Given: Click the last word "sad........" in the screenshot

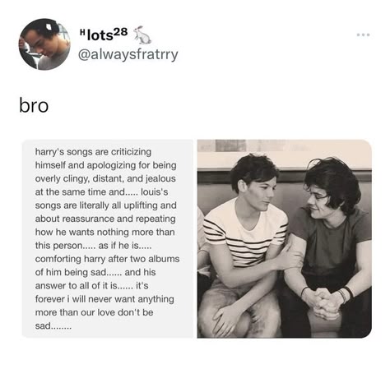Looking at the screenshot, I should click(x=53, y=326).
